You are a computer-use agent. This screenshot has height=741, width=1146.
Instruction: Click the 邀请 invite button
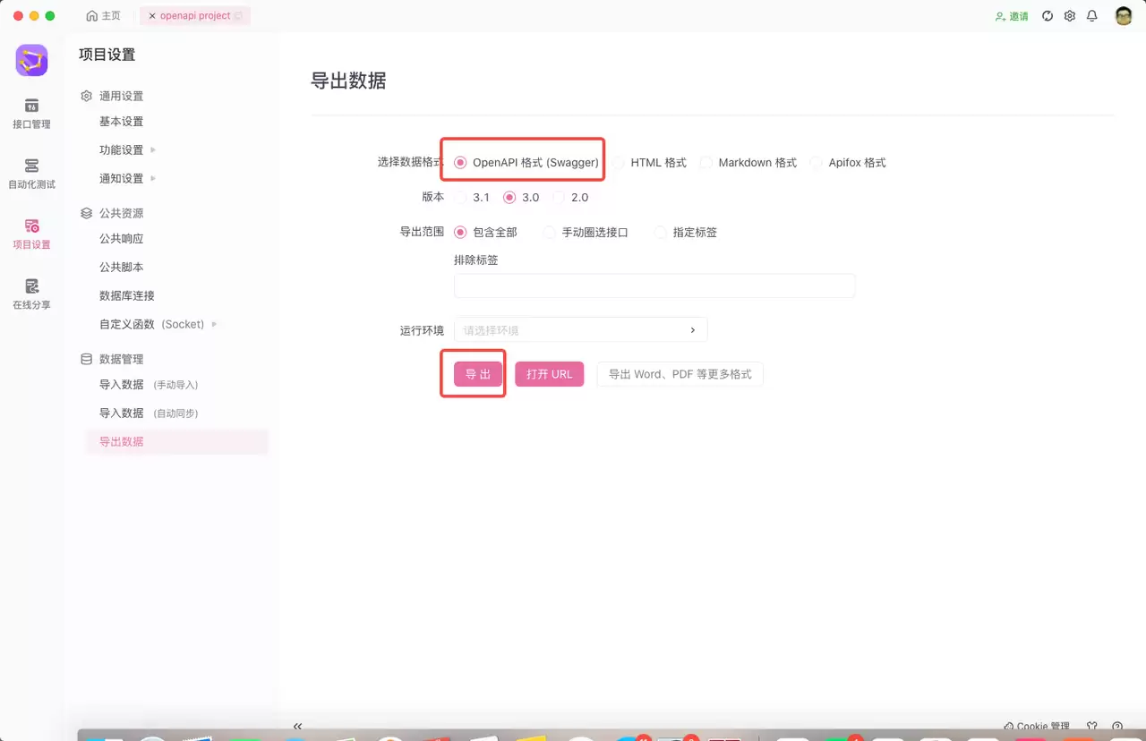pos(1012,16)
